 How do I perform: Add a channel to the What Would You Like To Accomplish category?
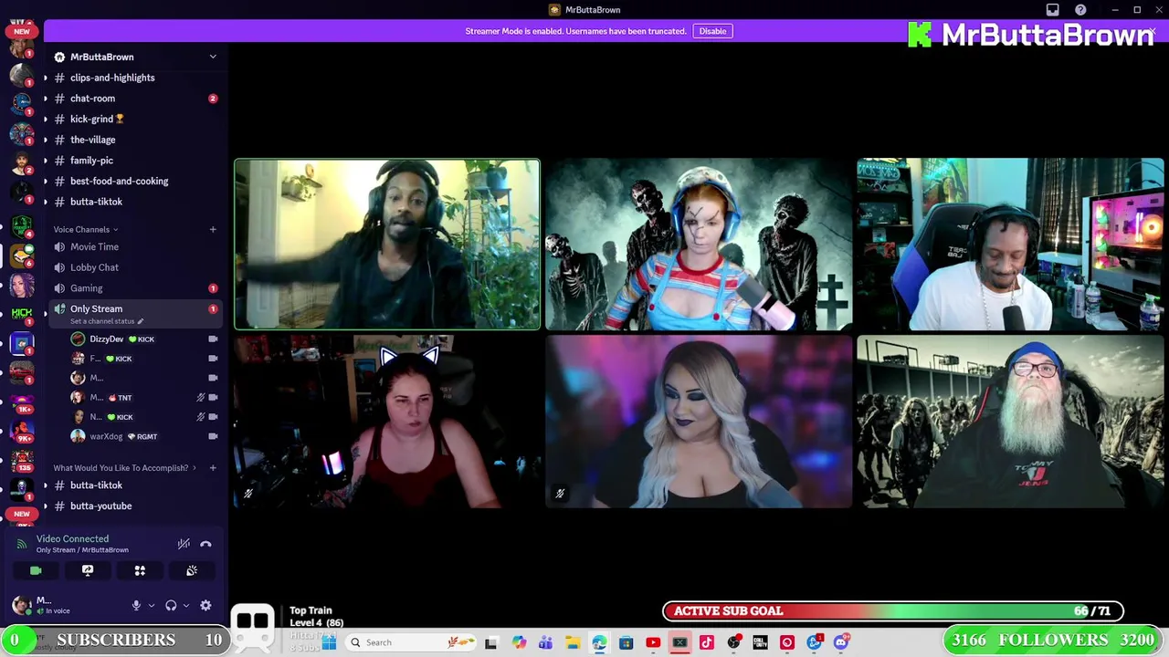pyautogui.click(x=213, y=468)
